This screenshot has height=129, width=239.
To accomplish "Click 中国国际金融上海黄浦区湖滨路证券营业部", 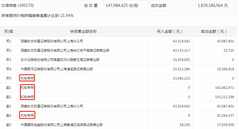I will click(62, 125).
